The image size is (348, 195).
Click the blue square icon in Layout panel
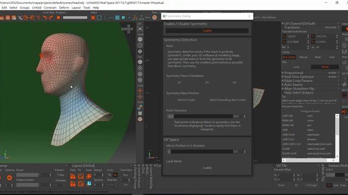point(89,184)
